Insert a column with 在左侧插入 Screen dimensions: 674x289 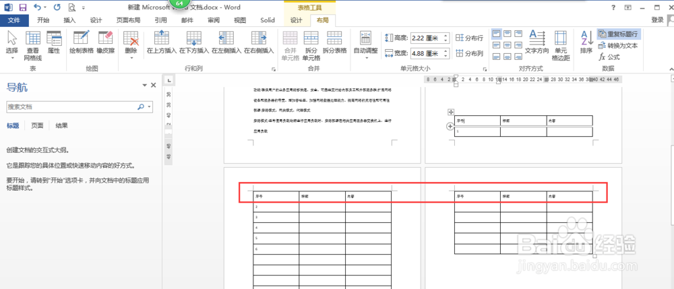pyautogui.click(x=226, y=42)
